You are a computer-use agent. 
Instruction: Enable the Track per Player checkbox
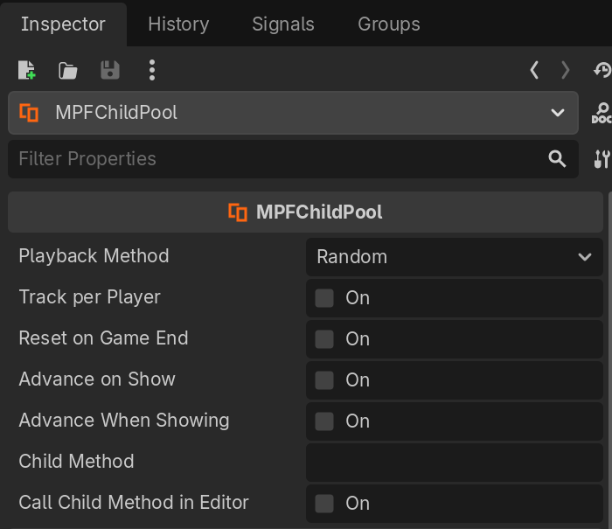click(324, 298)
